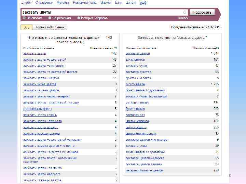This screenshot has width=246, height=184.
Task: Click help icon beside right 'Показов в месяц' header
Action: coord(218,48)
